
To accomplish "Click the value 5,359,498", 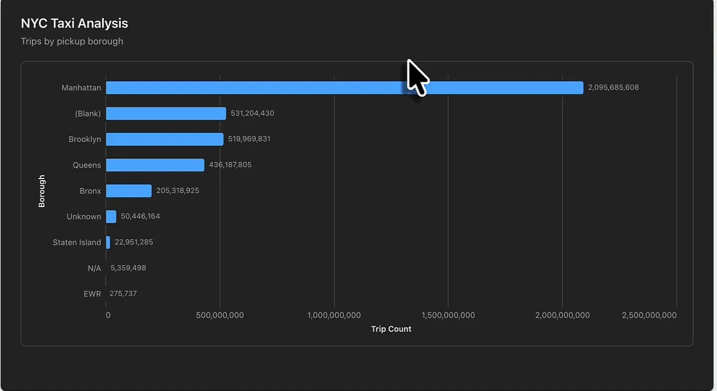I will (x=128, y=268).
